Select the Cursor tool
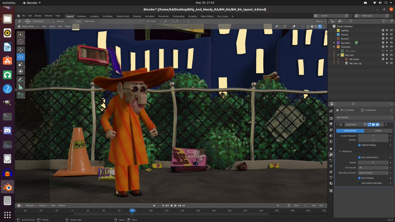The image size is (395, 222). tap(20, 41)
